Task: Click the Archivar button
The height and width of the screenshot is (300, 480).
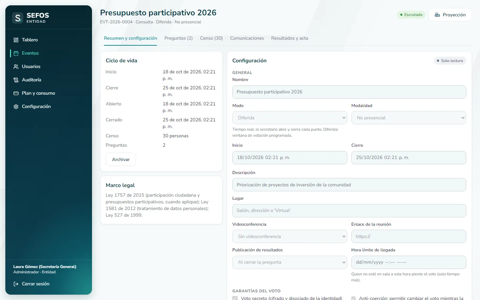Action: (121, 159)
